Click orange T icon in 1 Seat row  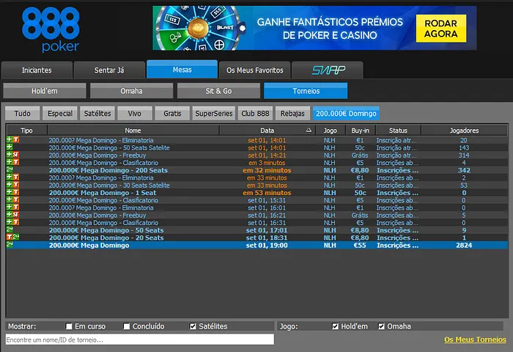click(x=15, y=193)
